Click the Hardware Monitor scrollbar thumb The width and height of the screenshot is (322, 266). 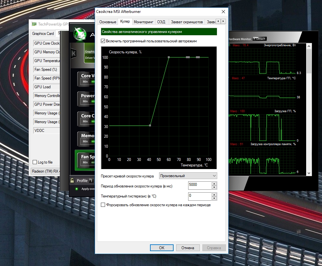point(309,61)
